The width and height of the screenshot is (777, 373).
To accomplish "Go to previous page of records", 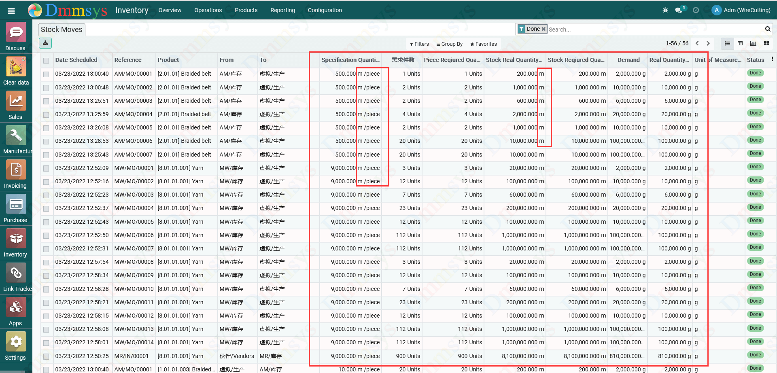I will pos(697,43).
